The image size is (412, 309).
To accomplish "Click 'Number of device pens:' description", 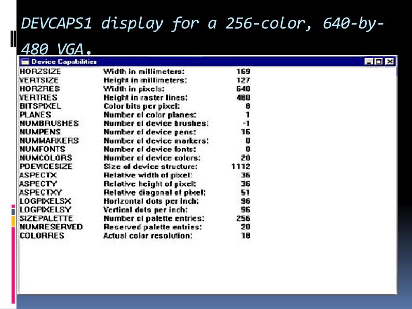I will tap(150, 132).
